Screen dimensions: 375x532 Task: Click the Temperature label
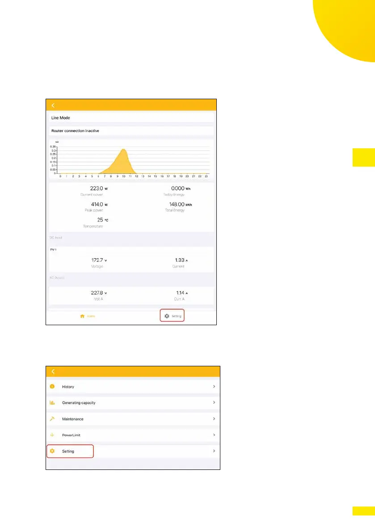(x=93, y=226)
